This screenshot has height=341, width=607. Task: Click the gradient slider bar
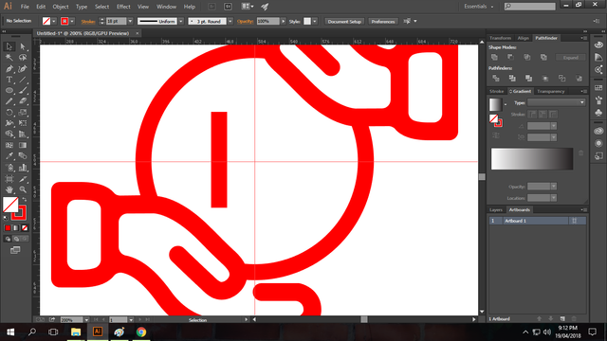coord(532,158)
